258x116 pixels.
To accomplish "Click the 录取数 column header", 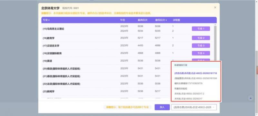I will 176,20.
